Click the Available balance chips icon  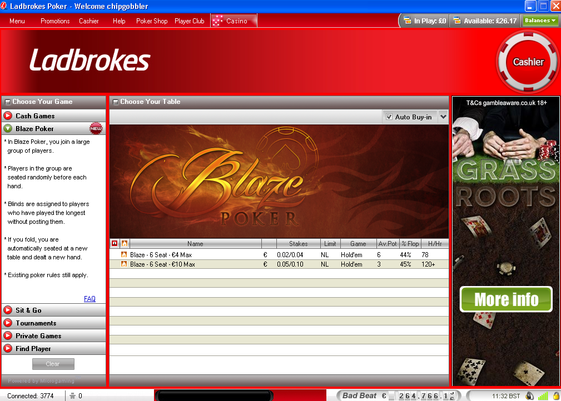click(x=457, y=21)
